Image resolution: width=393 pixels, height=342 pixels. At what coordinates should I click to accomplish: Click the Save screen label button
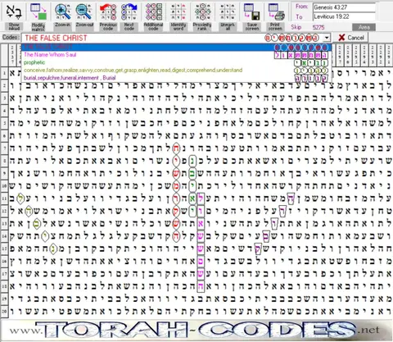[252, 26]
